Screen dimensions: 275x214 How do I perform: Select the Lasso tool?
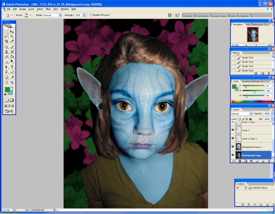[x=6, y=37]
